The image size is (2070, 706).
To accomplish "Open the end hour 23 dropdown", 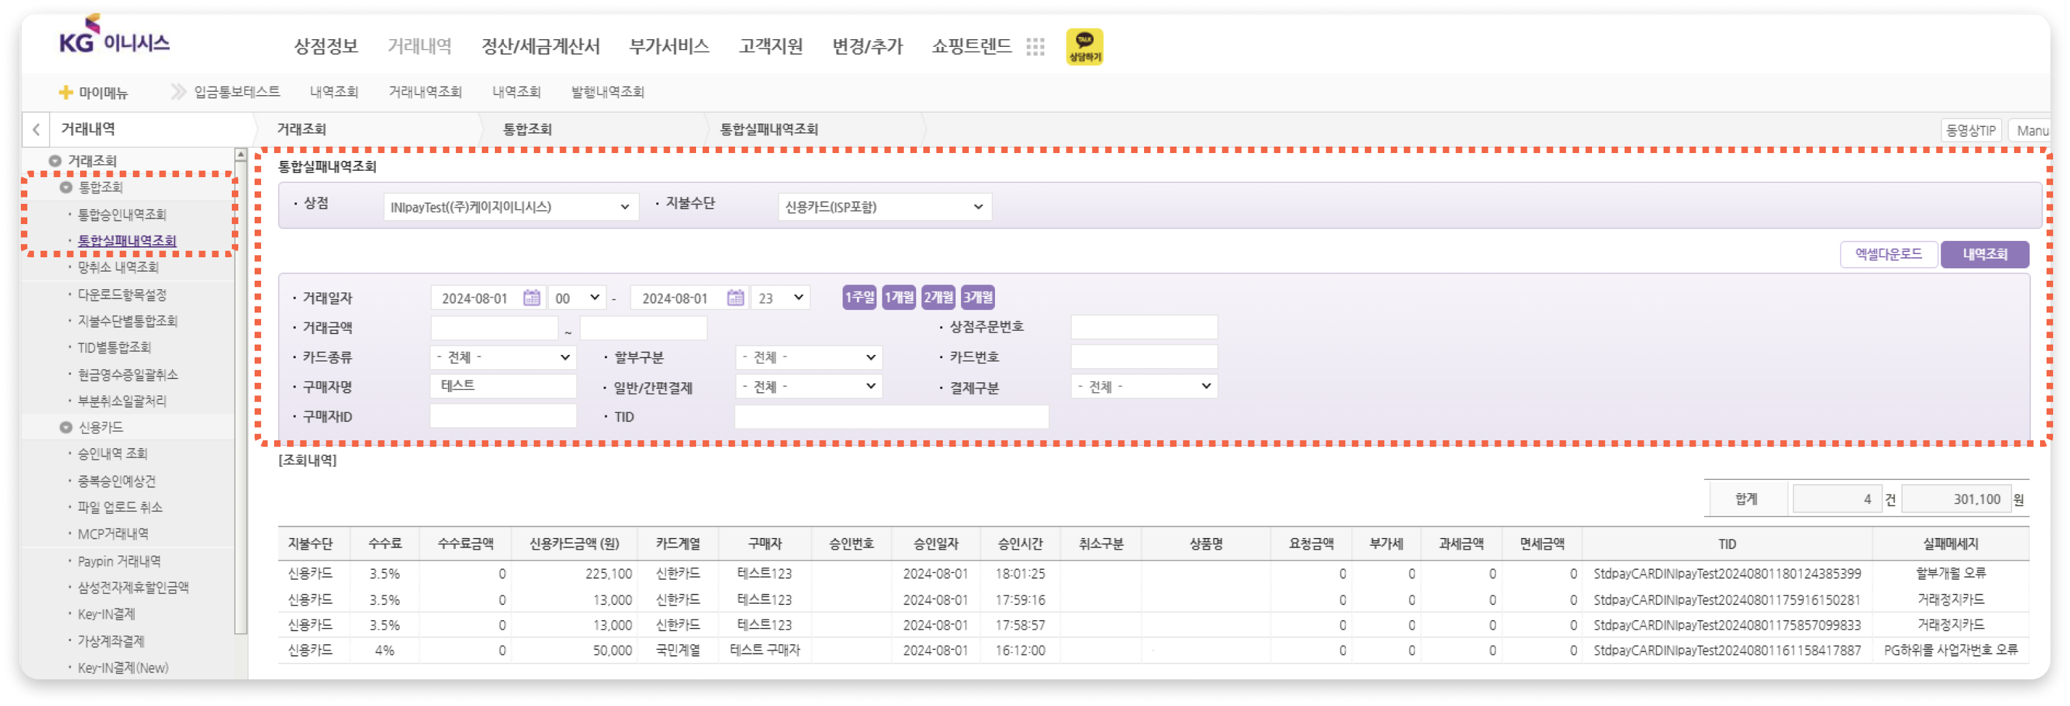I will click(x=780, y=298).
